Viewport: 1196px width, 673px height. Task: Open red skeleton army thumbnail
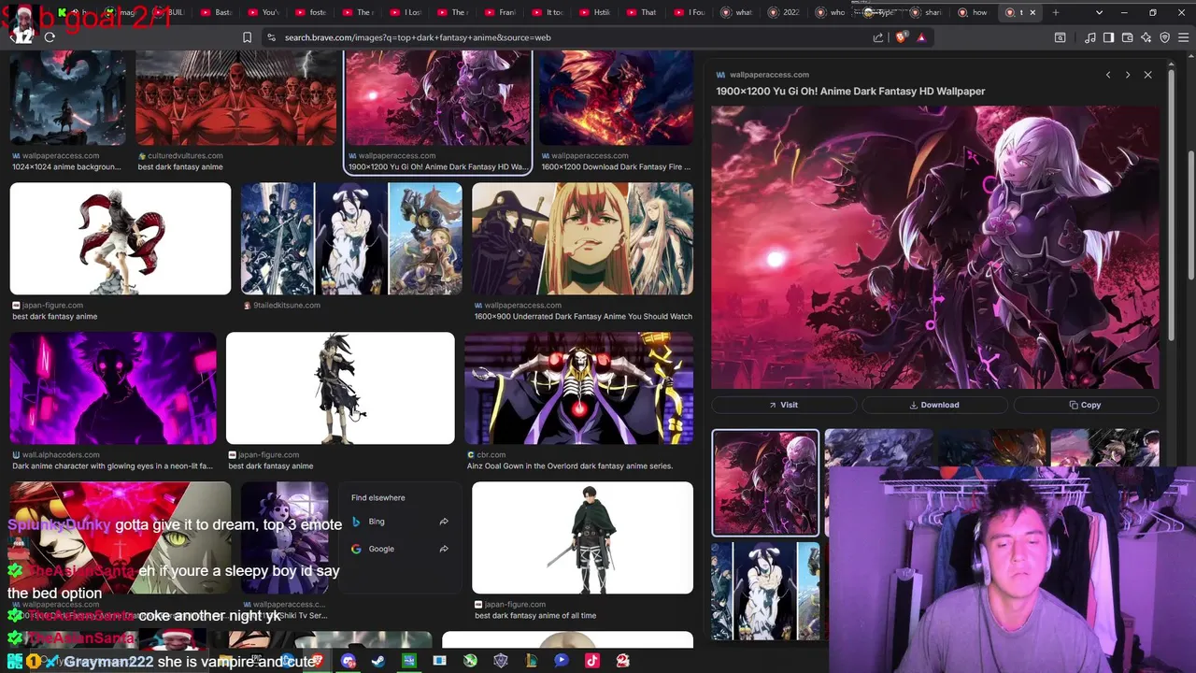(x=235, y=98)
